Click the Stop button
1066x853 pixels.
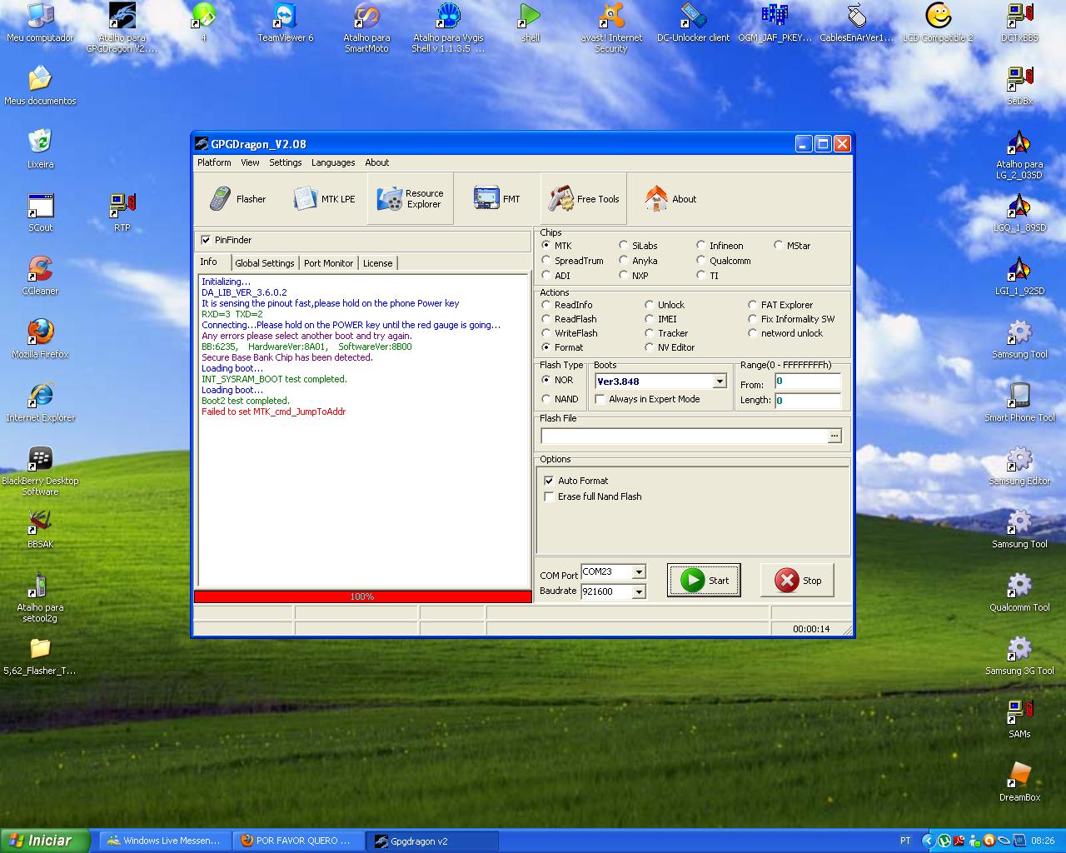point(797,580)
